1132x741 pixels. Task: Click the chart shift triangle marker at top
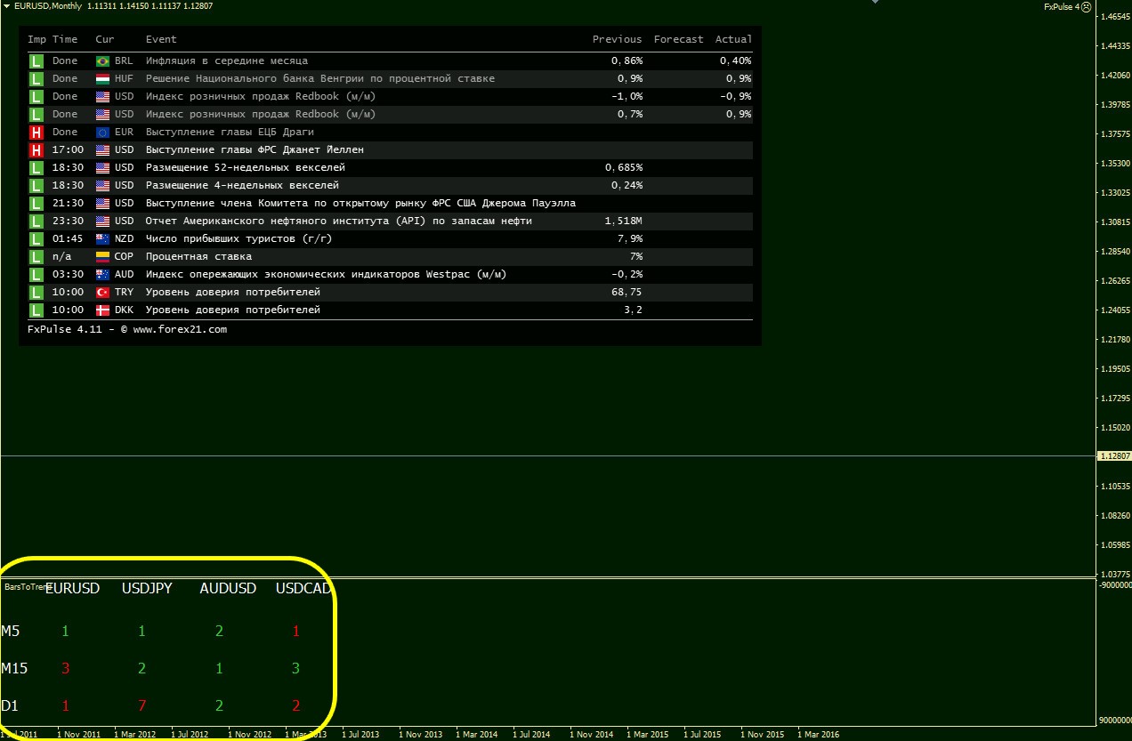point(875,3)
